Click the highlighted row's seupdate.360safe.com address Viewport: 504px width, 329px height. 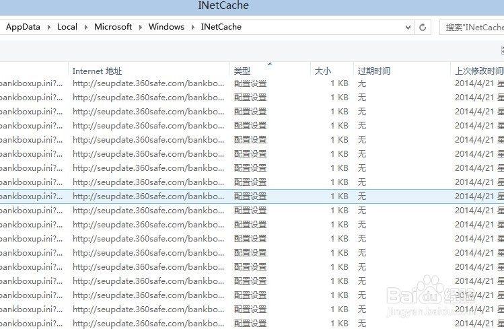click(148, 196)
